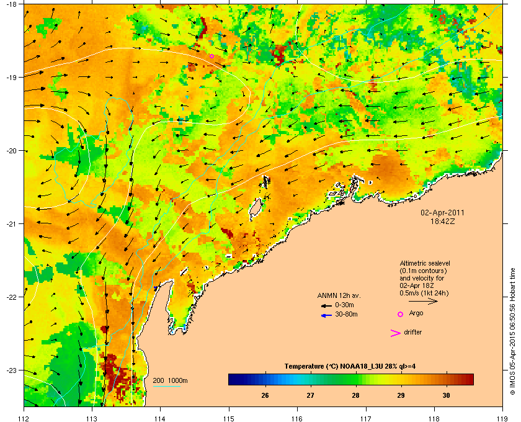Click the 'ANMN 12h av.' legend heading
Viewport: 521px width, 422px height.
pos(339,295)
